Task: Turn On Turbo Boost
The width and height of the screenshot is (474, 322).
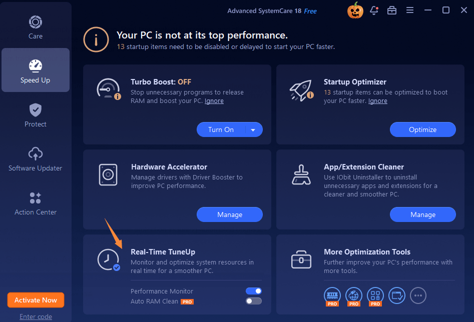Action: click(221, 129)
